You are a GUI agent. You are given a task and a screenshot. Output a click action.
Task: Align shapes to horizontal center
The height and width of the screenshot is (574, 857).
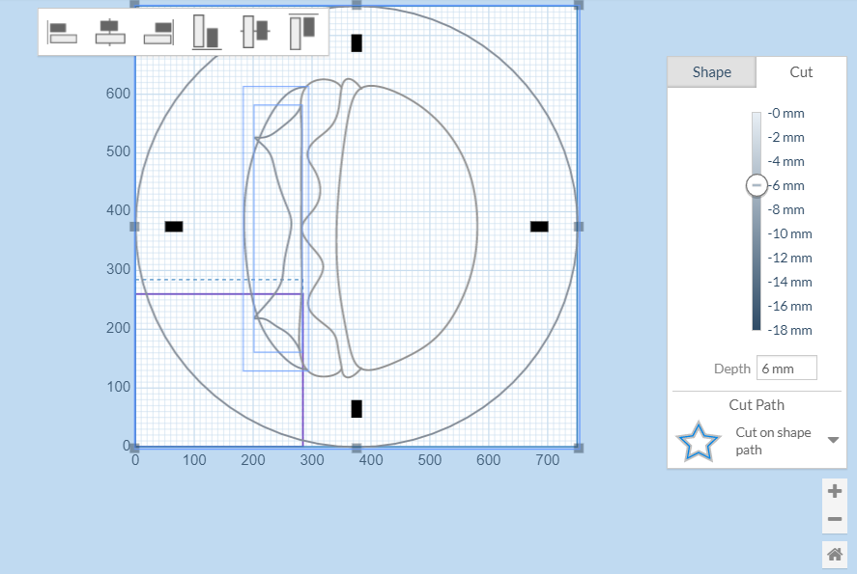click(110, 32)
